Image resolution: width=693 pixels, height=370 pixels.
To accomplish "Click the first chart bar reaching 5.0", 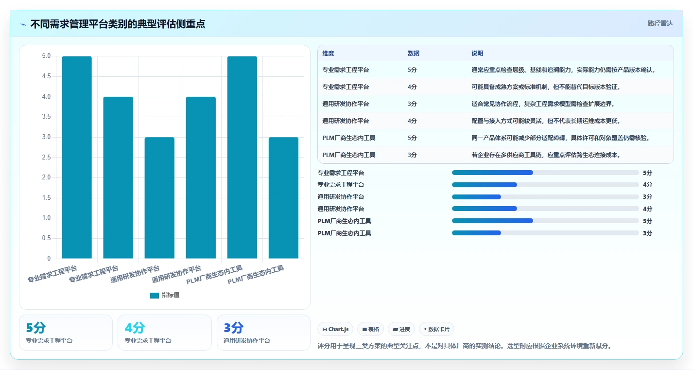I will point(77,158).
